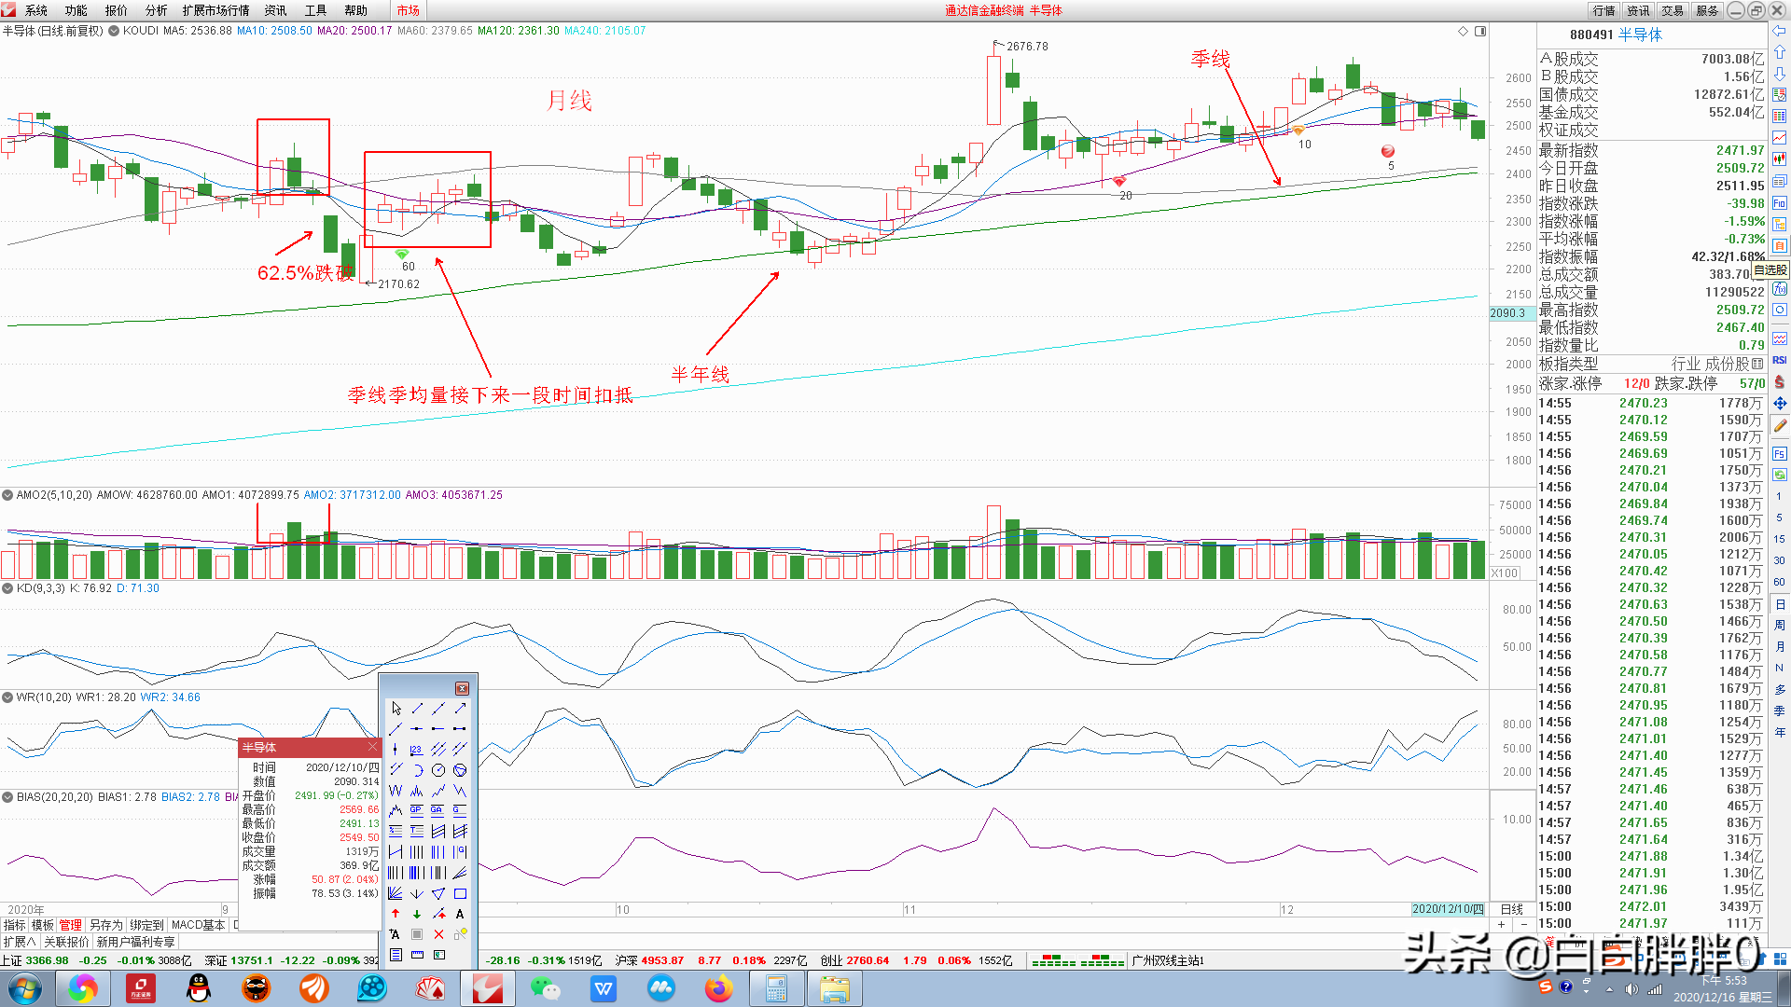Choose the 123 price label tool
The height and width of the screenshot is (1007, 1791).
[x=417, y=750]
